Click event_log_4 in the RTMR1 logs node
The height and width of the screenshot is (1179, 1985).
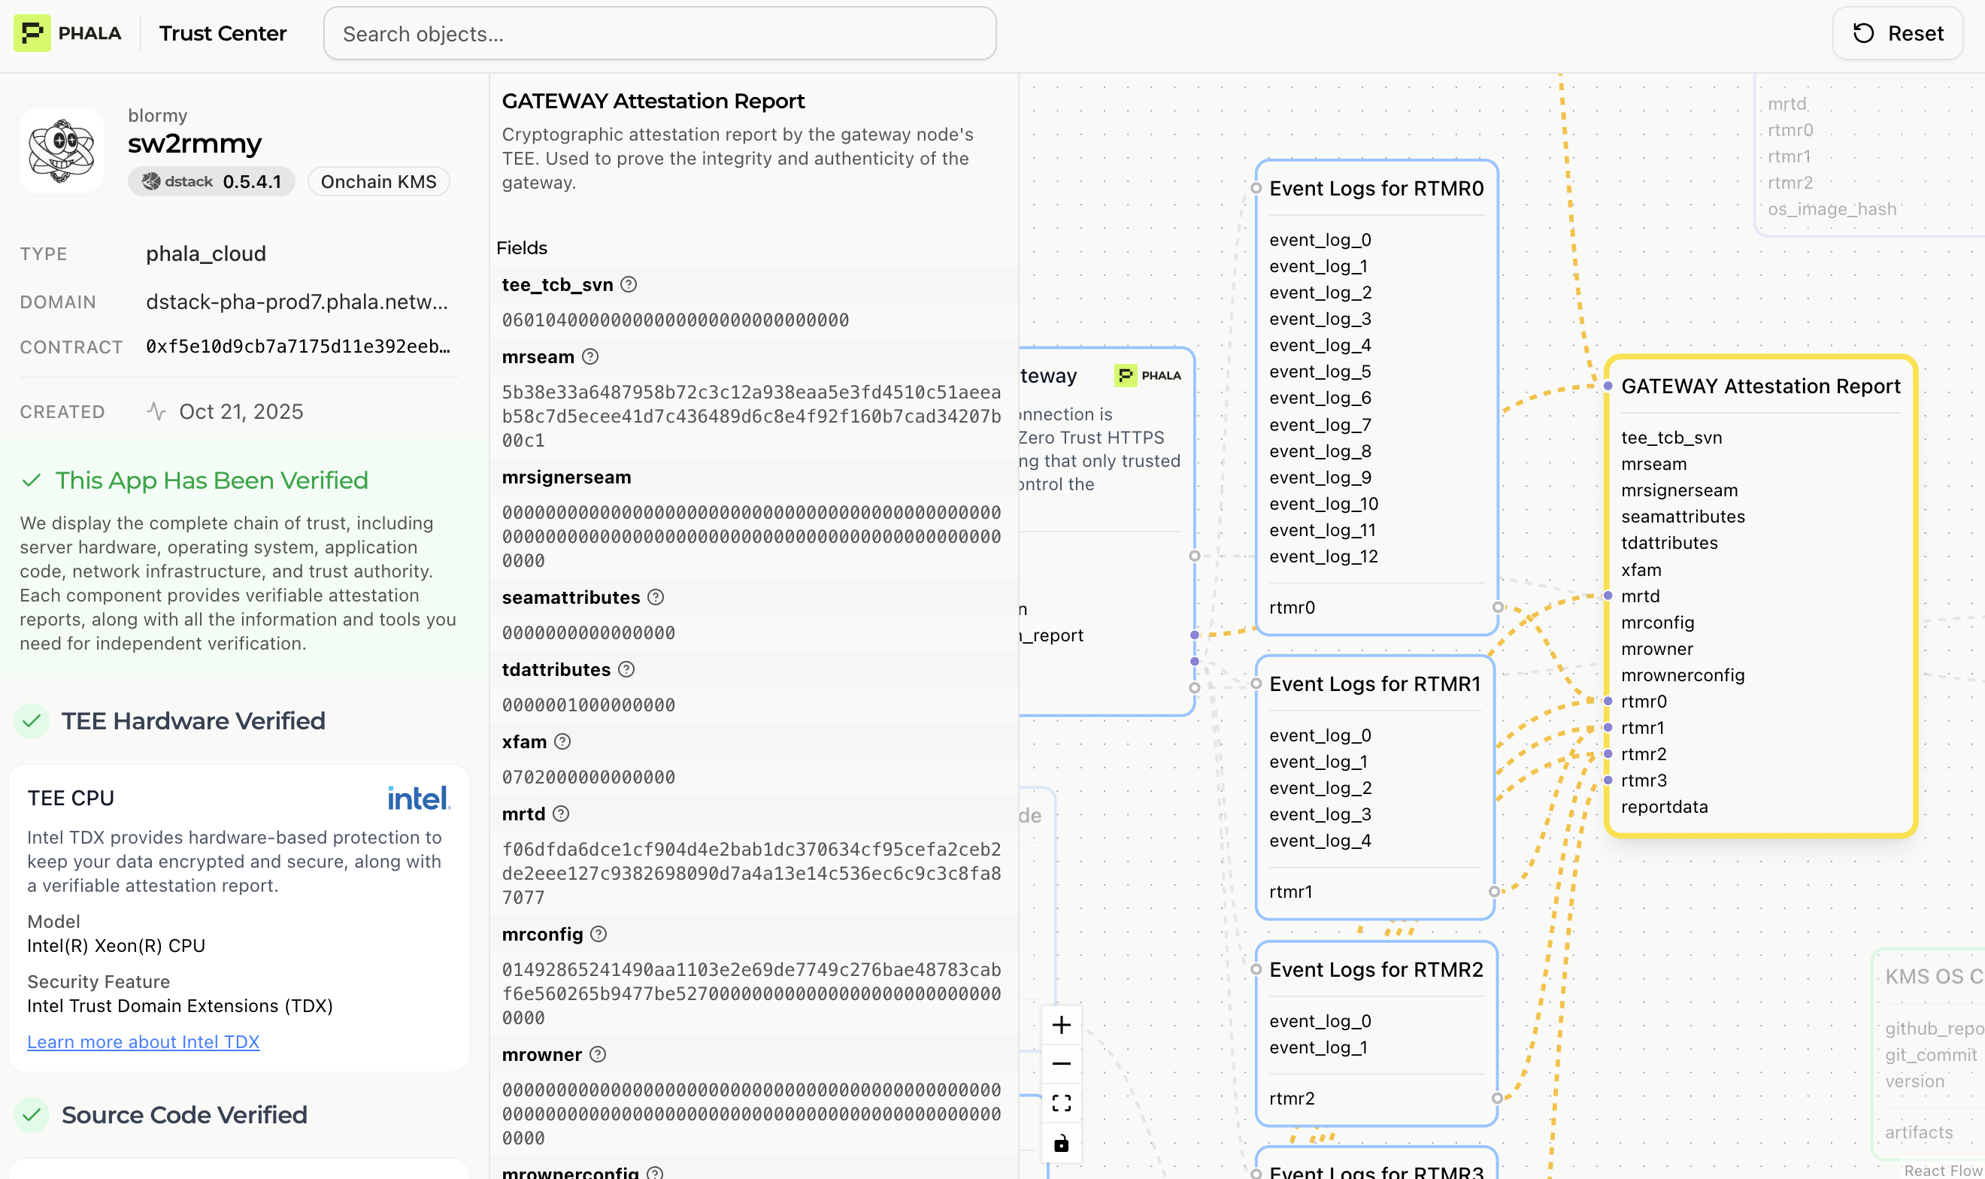point(1320,841)
